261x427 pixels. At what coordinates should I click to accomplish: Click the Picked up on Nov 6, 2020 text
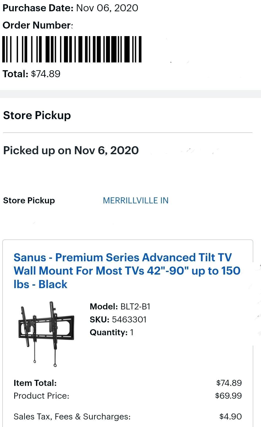click(x=71, y=150)
